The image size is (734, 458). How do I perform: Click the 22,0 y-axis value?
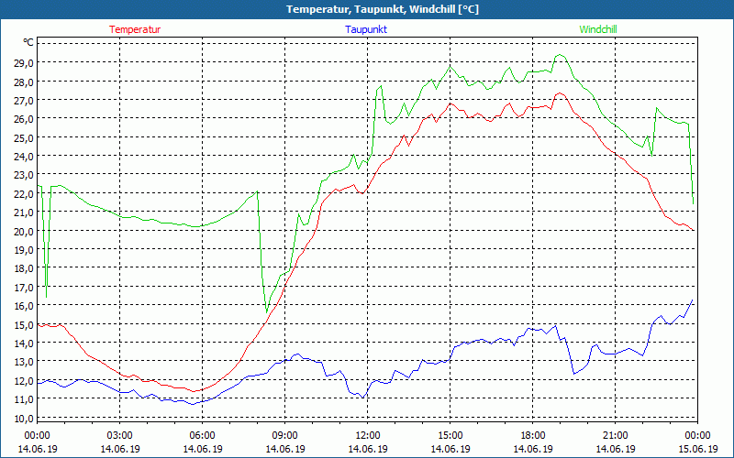(x=24, y=194)
